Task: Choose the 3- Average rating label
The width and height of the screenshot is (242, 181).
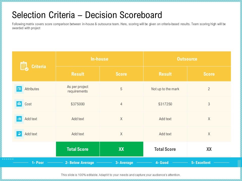Action: tap(124, 163)
